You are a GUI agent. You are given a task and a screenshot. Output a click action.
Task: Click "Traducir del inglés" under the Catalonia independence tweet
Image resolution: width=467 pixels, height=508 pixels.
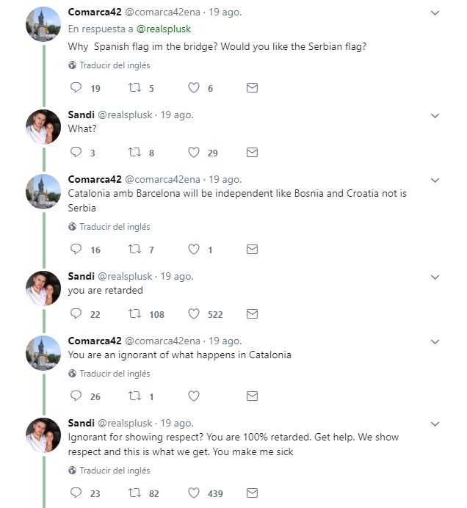click(114, 227)
